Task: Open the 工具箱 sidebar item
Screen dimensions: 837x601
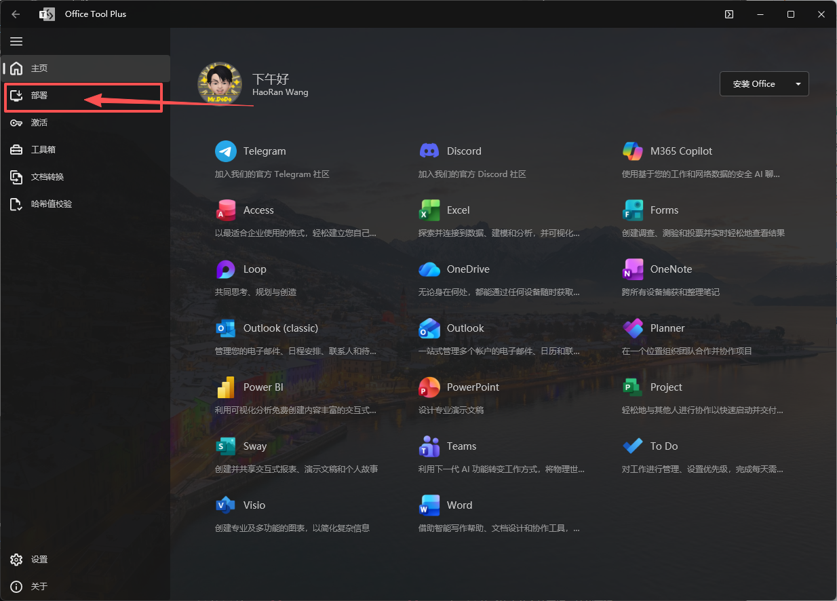Action: coord(43,150)
